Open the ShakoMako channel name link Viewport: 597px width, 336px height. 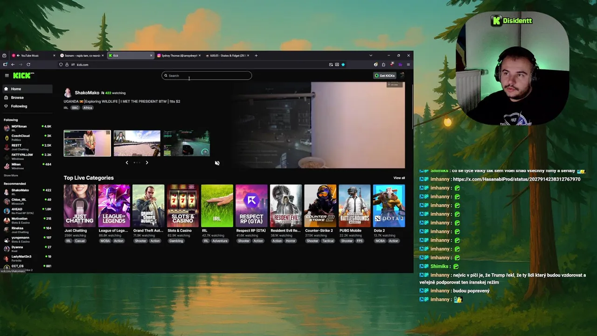87,93
